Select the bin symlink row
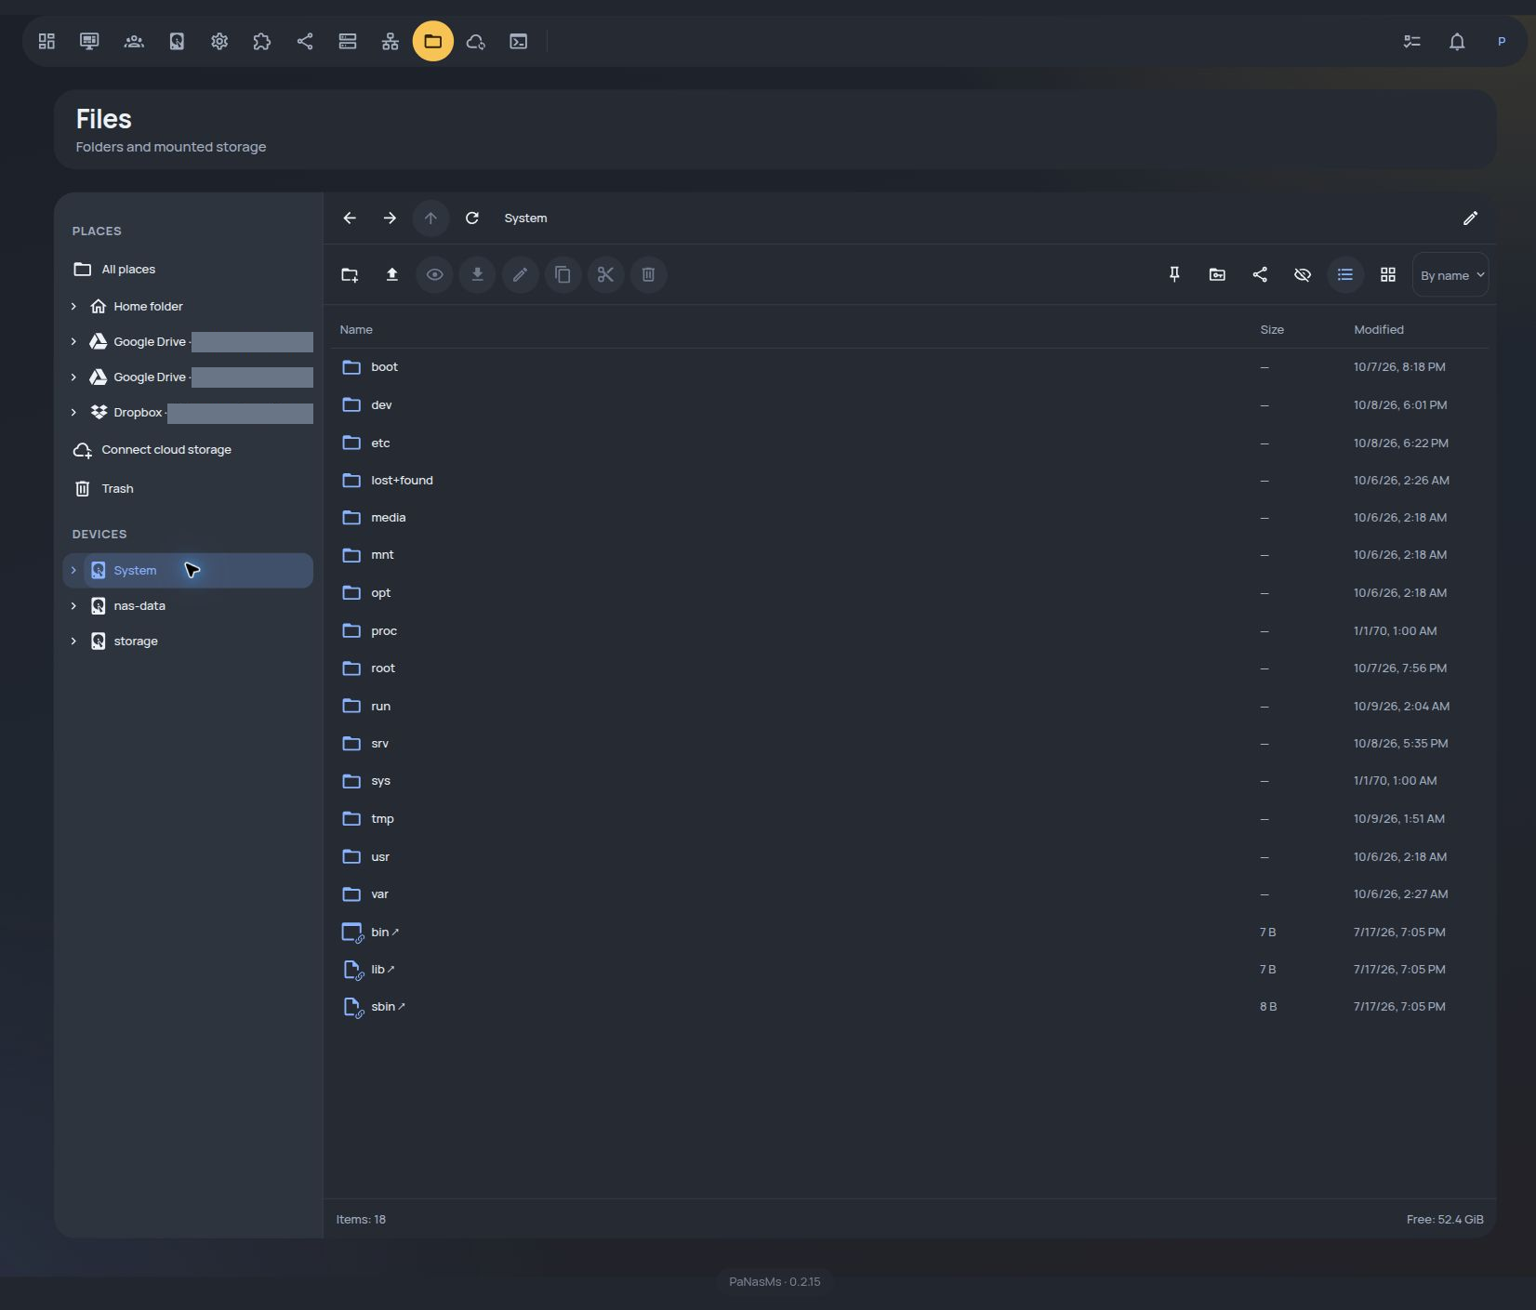 point(909,932)
